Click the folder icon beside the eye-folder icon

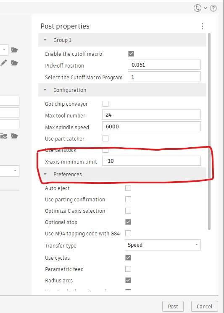tap(15, 136)
